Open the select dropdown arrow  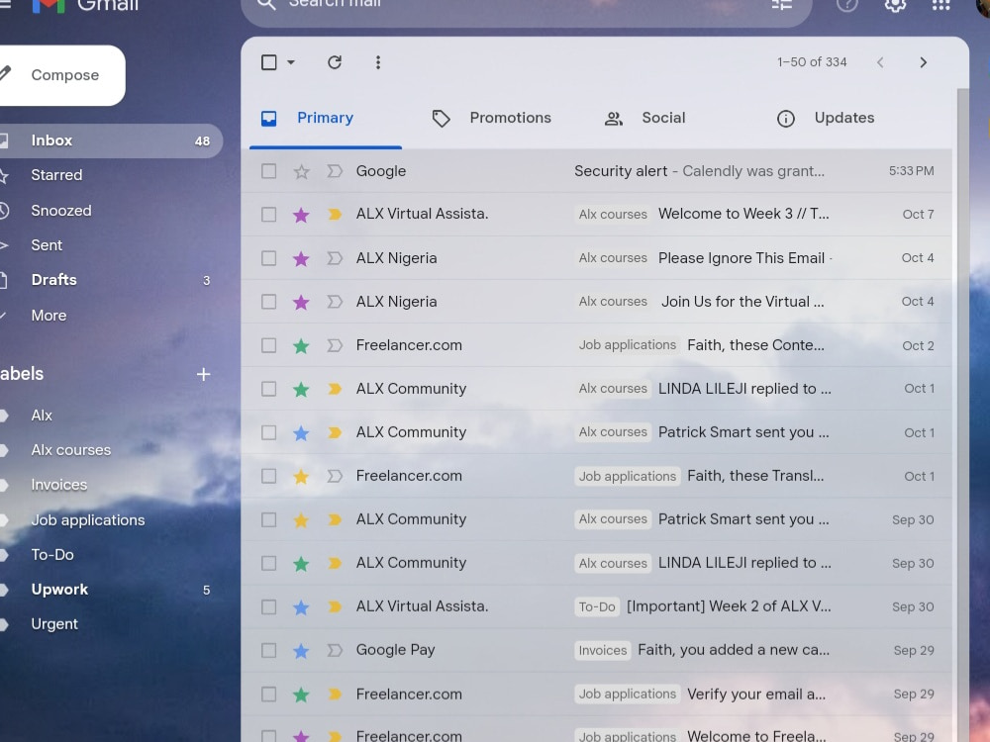click(x=290, y=61)
